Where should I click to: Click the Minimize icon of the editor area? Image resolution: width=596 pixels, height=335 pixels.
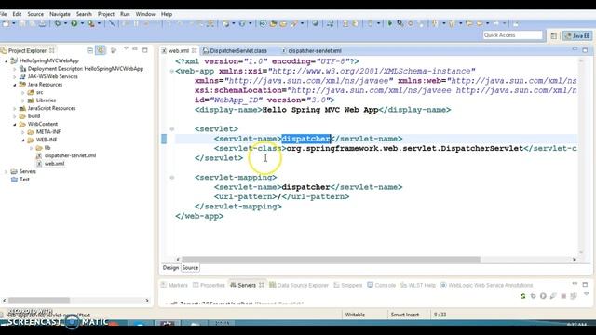(575, 49)
